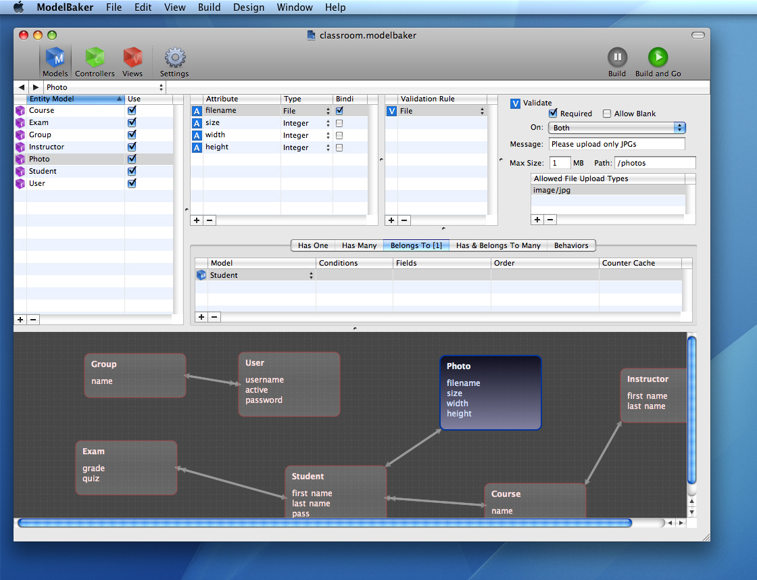Click the Build pause icon
Image resolution: width=757 pixels, height=580 pixels.
click(x=617, y=57)
